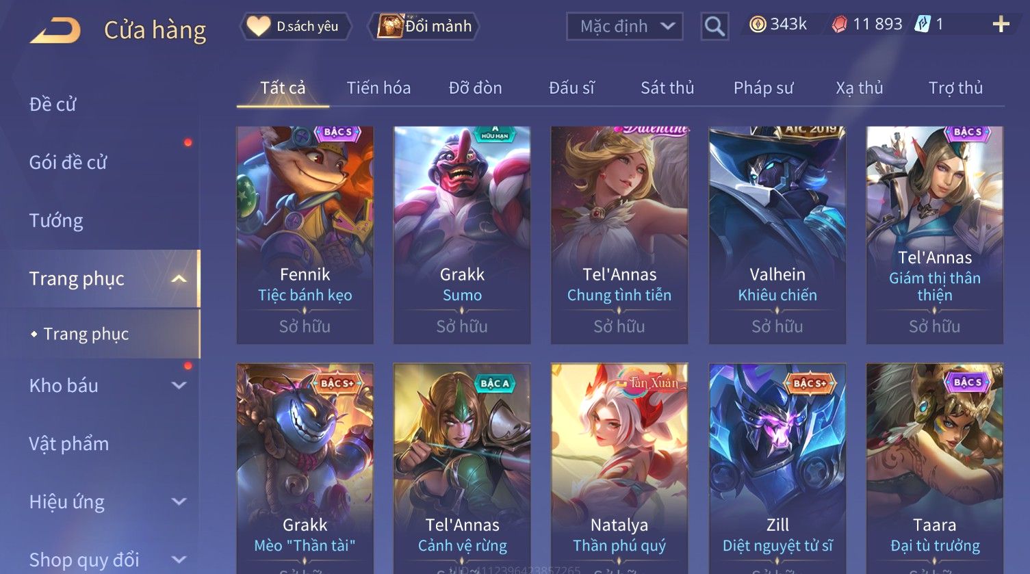
Task: Select Fennik Tiệc bánh kẹo skin card
Action: 305,235
